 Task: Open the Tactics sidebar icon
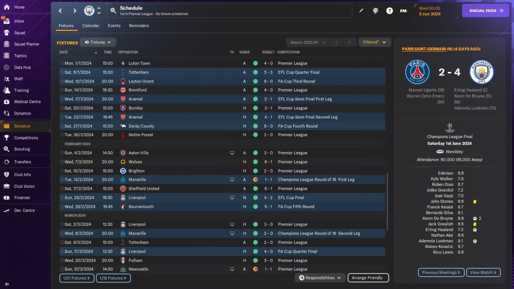point(6,56)
